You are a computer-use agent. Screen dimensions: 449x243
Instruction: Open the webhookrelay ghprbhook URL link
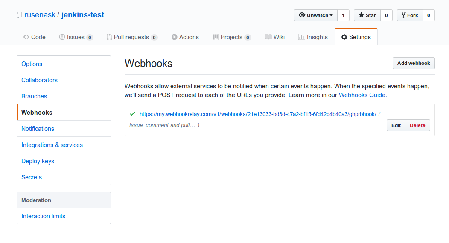click(x=258, y=114)
